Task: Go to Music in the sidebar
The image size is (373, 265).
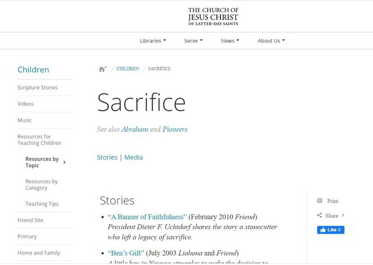Action: point(24,120)
